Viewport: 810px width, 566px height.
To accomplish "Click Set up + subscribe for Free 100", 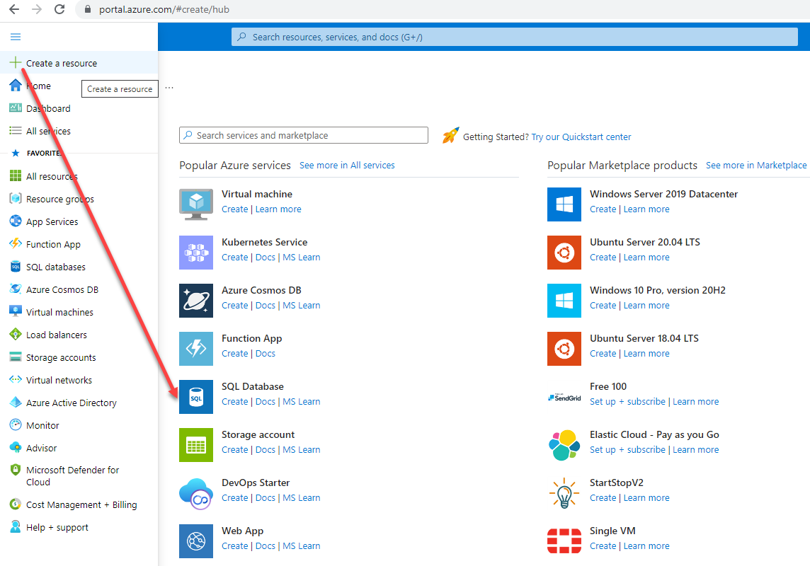I will (x=627, y=401).
